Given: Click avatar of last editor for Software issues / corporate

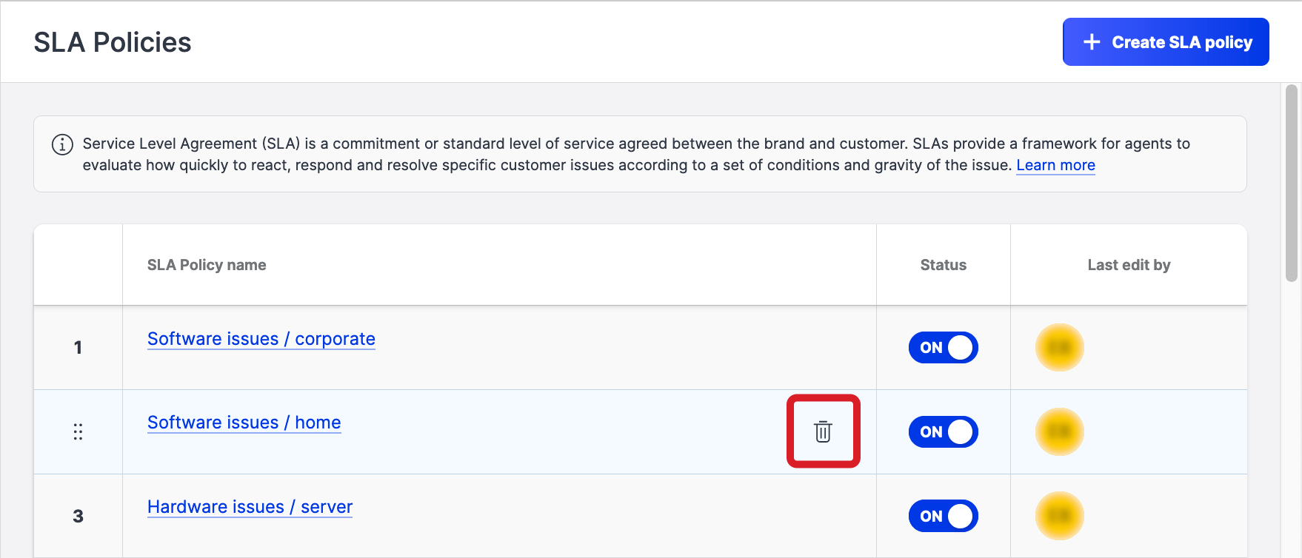Looking at the screenshot, I should coord(1059,347).
